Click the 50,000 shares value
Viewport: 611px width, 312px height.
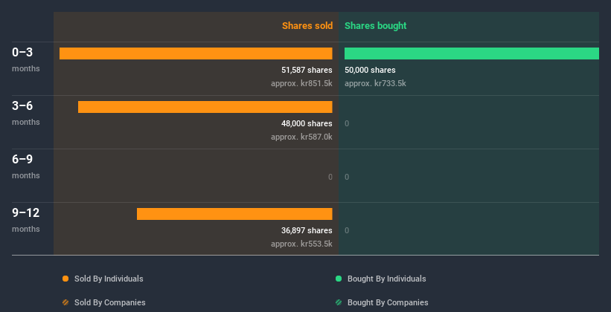click(x=370, y=70)
